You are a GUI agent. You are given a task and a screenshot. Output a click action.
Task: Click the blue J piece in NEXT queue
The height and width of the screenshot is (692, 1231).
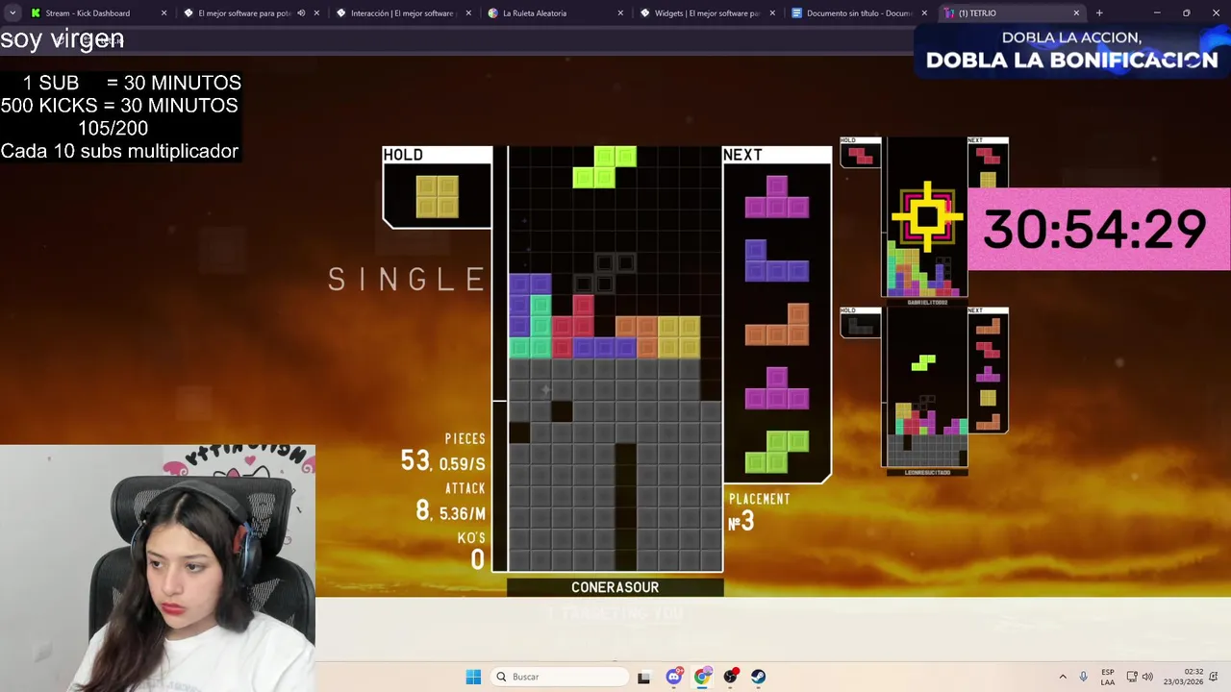777,260
